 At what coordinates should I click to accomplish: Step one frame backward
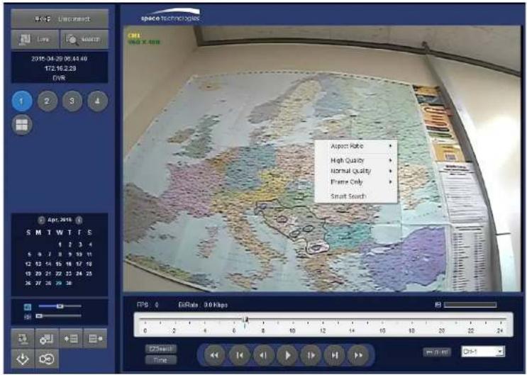tap(263, 355)
